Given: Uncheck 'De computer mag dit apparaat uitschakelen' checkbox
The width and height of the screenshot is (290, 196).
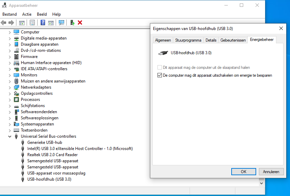Looking at the screenshot, I should [x=160, y=75].
